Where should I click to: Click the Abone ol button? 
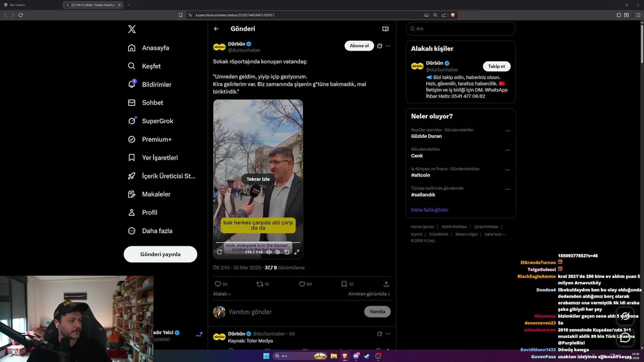point(359,46)
